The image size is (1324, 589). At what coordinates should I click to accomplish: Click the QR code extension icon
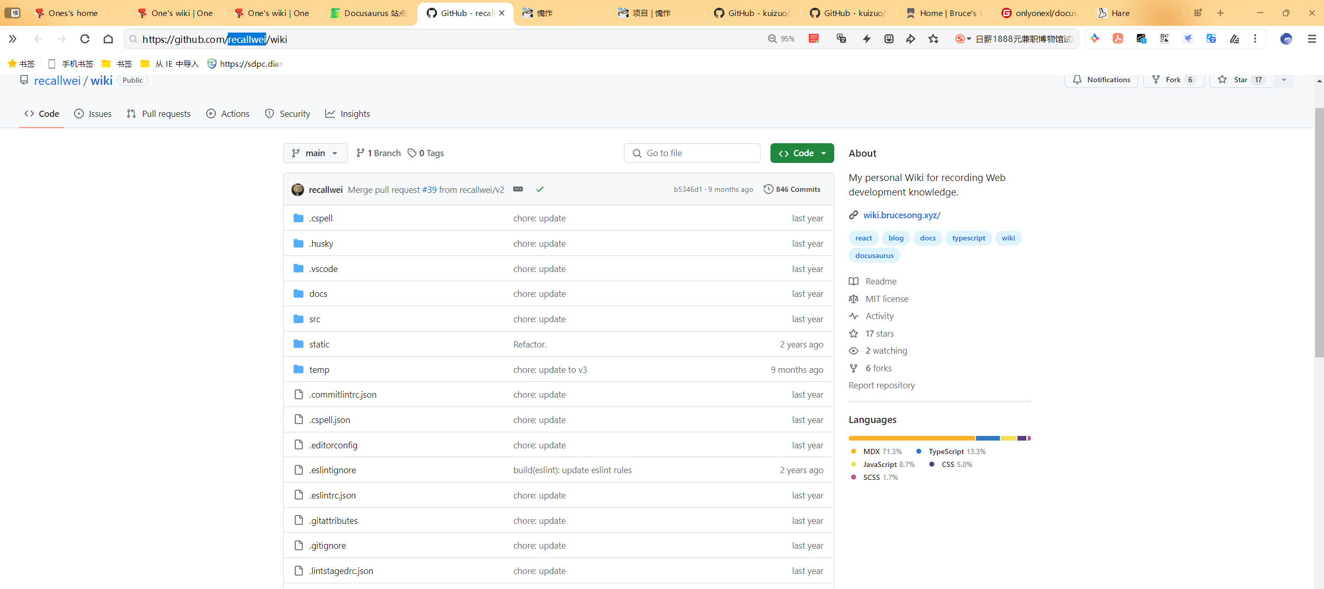pos(1164,39)
